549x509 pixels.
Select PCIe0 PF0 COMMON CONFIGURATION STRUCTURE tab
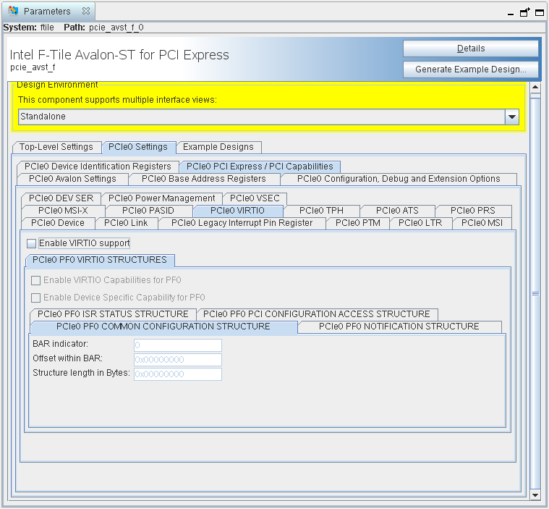[x=163, y=327]
